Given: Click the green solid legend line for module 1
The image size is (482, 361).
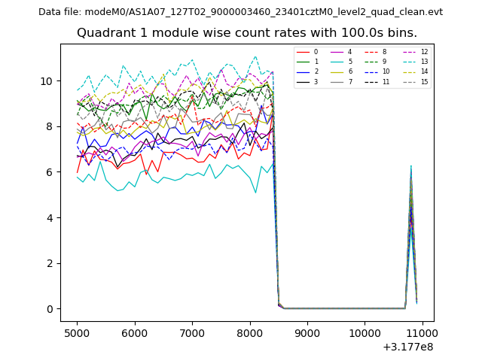Looking at the screenshot, I should (x=302, y=62).
